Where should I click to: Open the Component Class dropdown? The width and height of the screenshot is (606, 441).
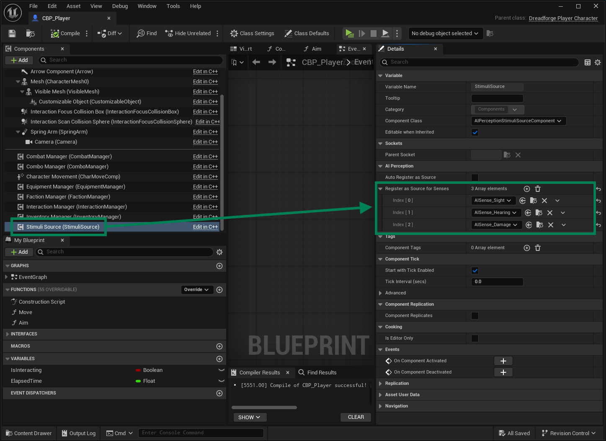click(x=518, y=121)
